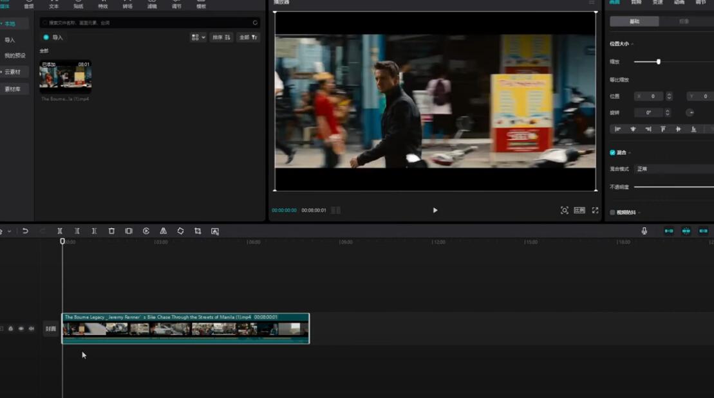Delete clip portion right of playhead
The width and height of the screenshot is (714, 398).
coord(94,231)
